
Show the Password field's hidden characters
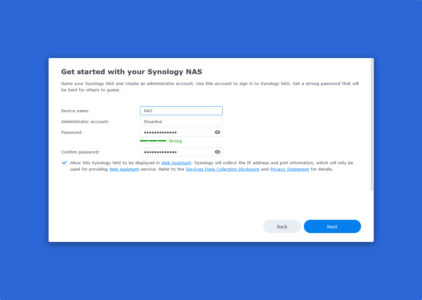click(x=218, y=132)
